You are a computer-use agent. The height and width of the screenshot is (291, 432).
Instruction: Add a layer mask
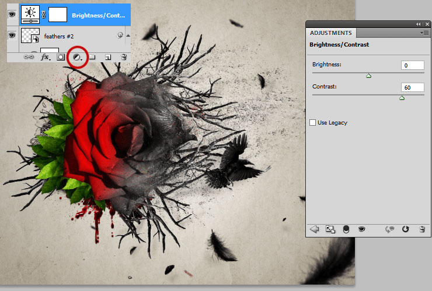click(x=61, y=57)
